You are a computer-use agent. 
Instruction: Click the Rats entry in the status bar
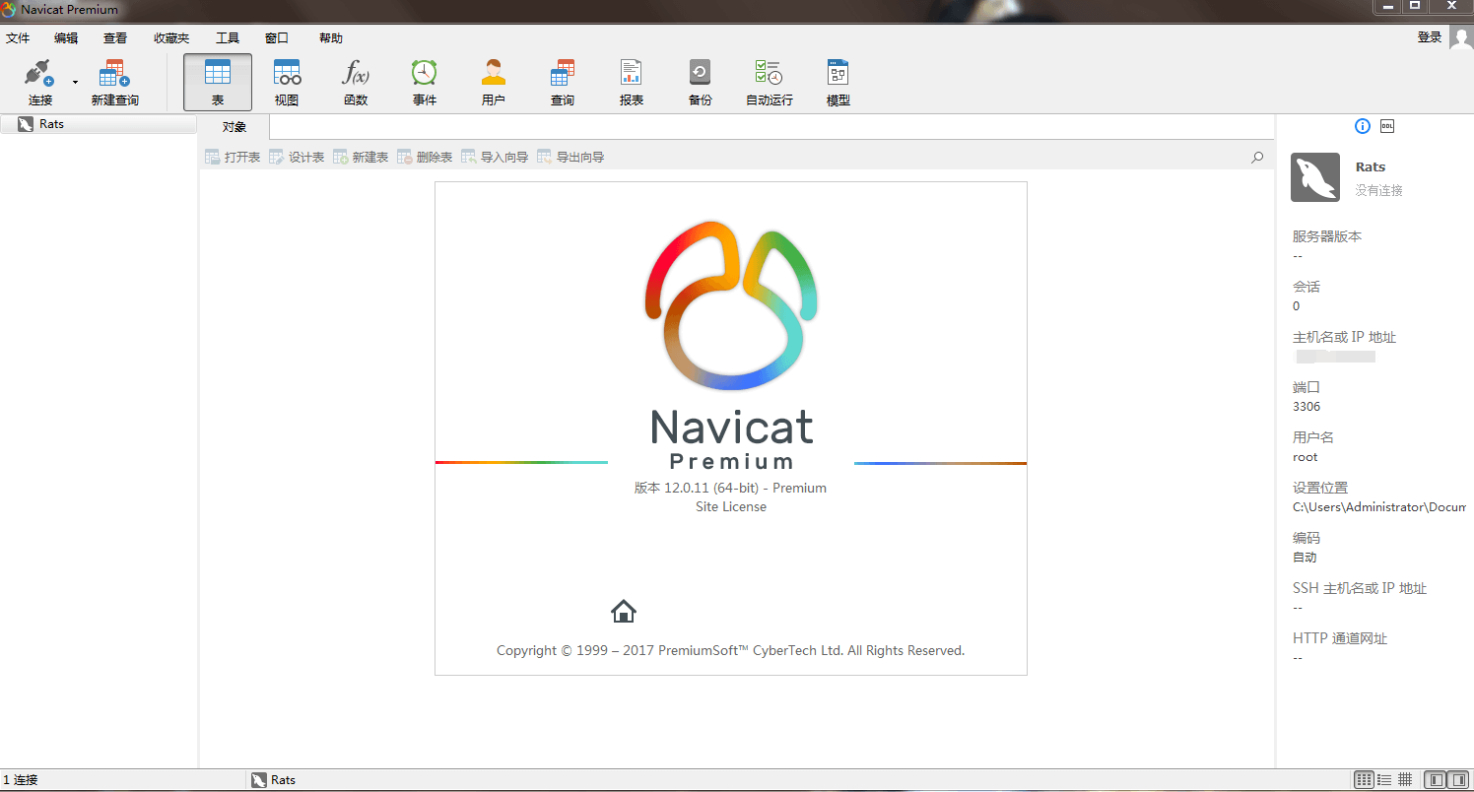pos(274,780)
